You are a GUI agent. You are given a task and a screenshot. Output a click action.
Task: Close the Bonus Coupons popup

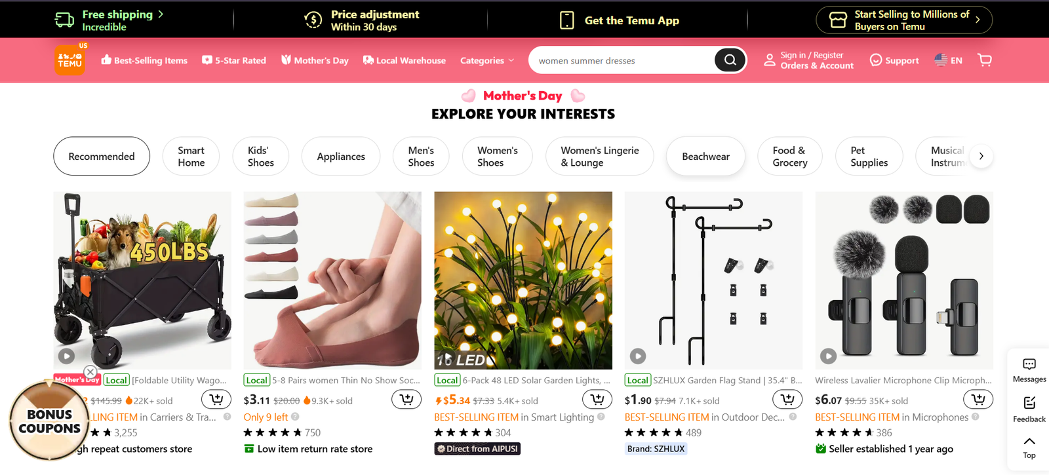click(90, 372)
